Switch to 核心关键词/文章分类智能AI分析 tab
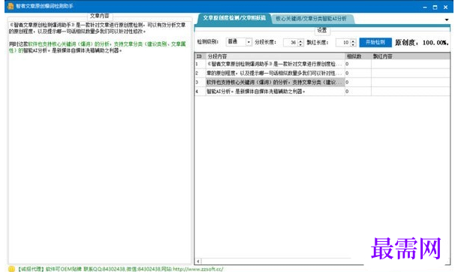This screenshot has width=455, height=272. pos(311,19)
